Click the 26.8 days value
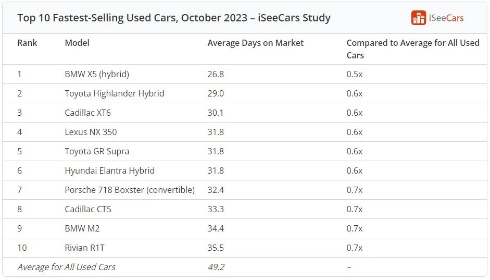The width and height of the screenshot is (490, 280). pyautogui.click(x=216, y=74)
